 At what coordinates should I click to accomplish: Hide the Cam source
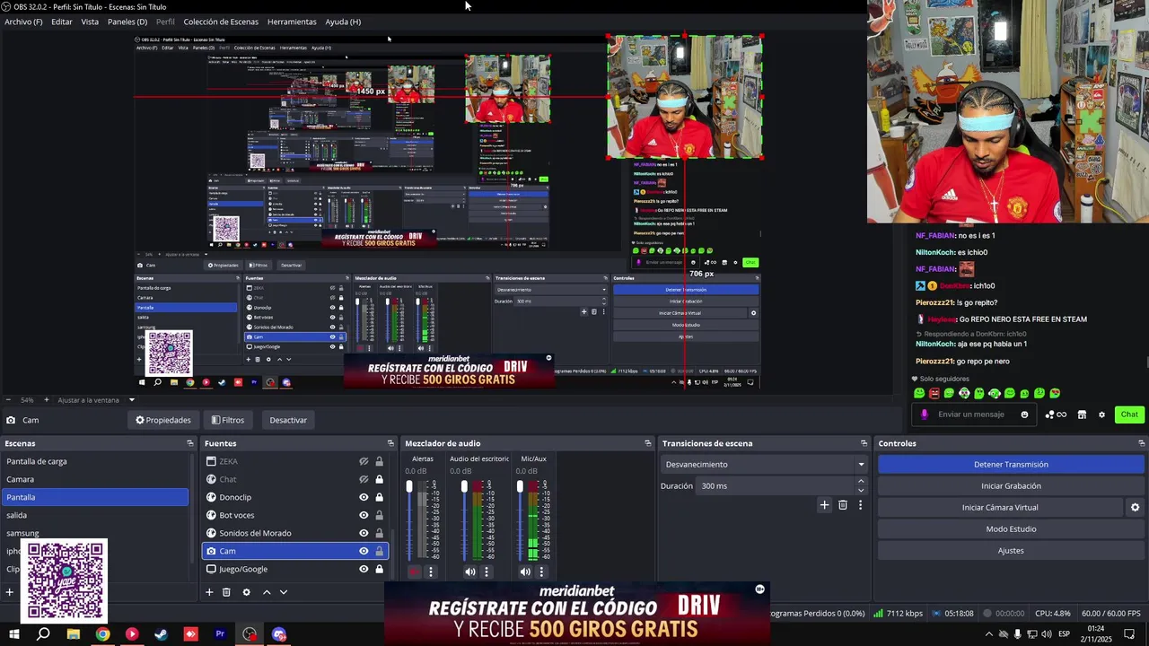[364, 551]
